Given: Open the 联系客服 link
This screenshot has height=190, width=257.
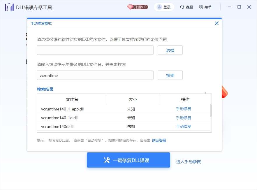Looking at the screenshot, I should click(x=159, y=140).
